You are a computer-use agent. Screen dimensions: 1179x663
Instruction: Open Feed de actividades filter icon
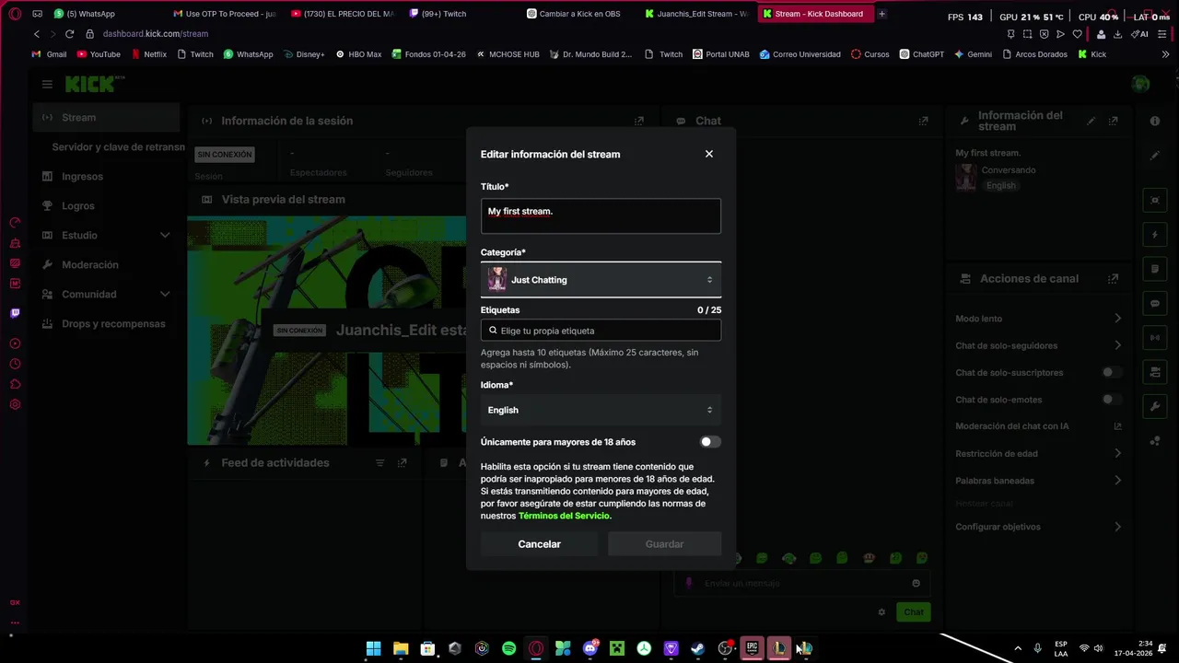point(379,462)
